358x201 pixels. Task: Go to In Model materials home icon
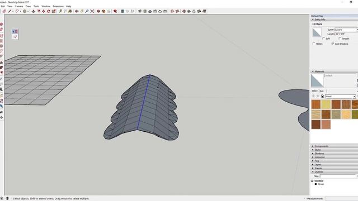[322, 97]
